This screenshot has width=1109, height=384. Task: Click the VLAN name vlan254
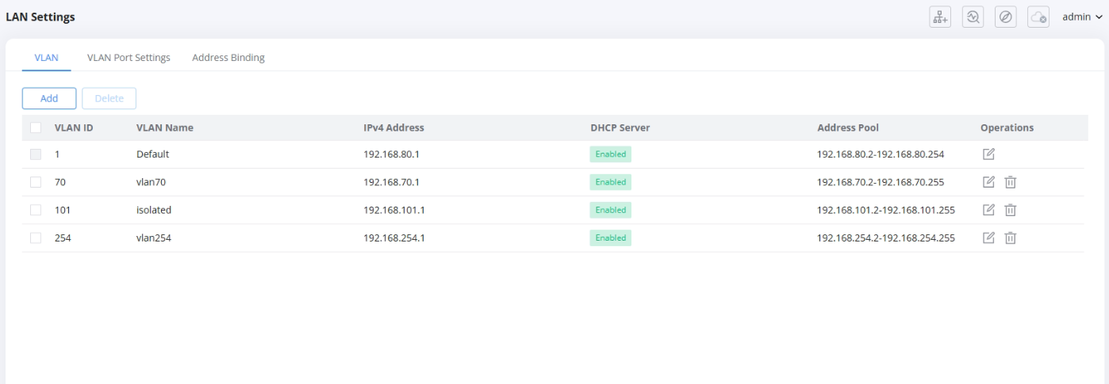click(x=154, y=238)
